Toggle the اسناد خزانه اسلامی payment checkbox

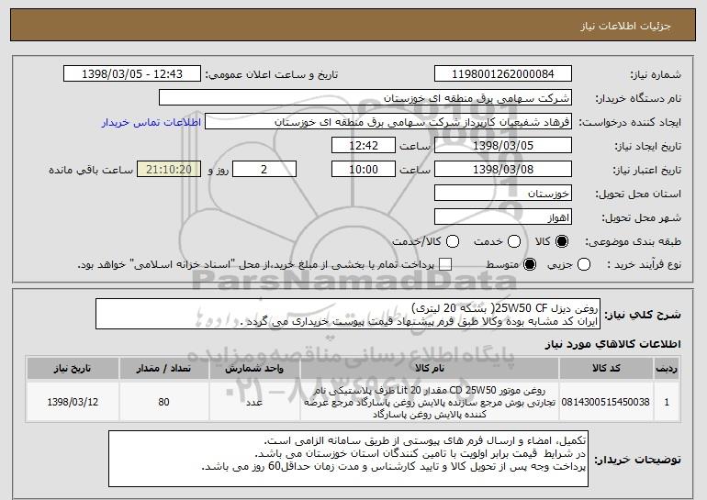click(445, 265)
